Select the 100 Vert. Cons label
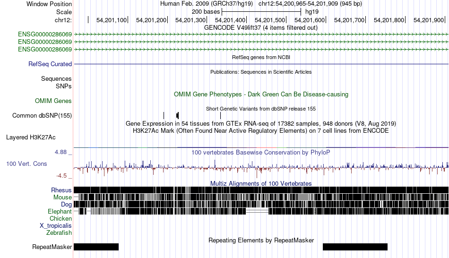 click(x=26, y=164)
